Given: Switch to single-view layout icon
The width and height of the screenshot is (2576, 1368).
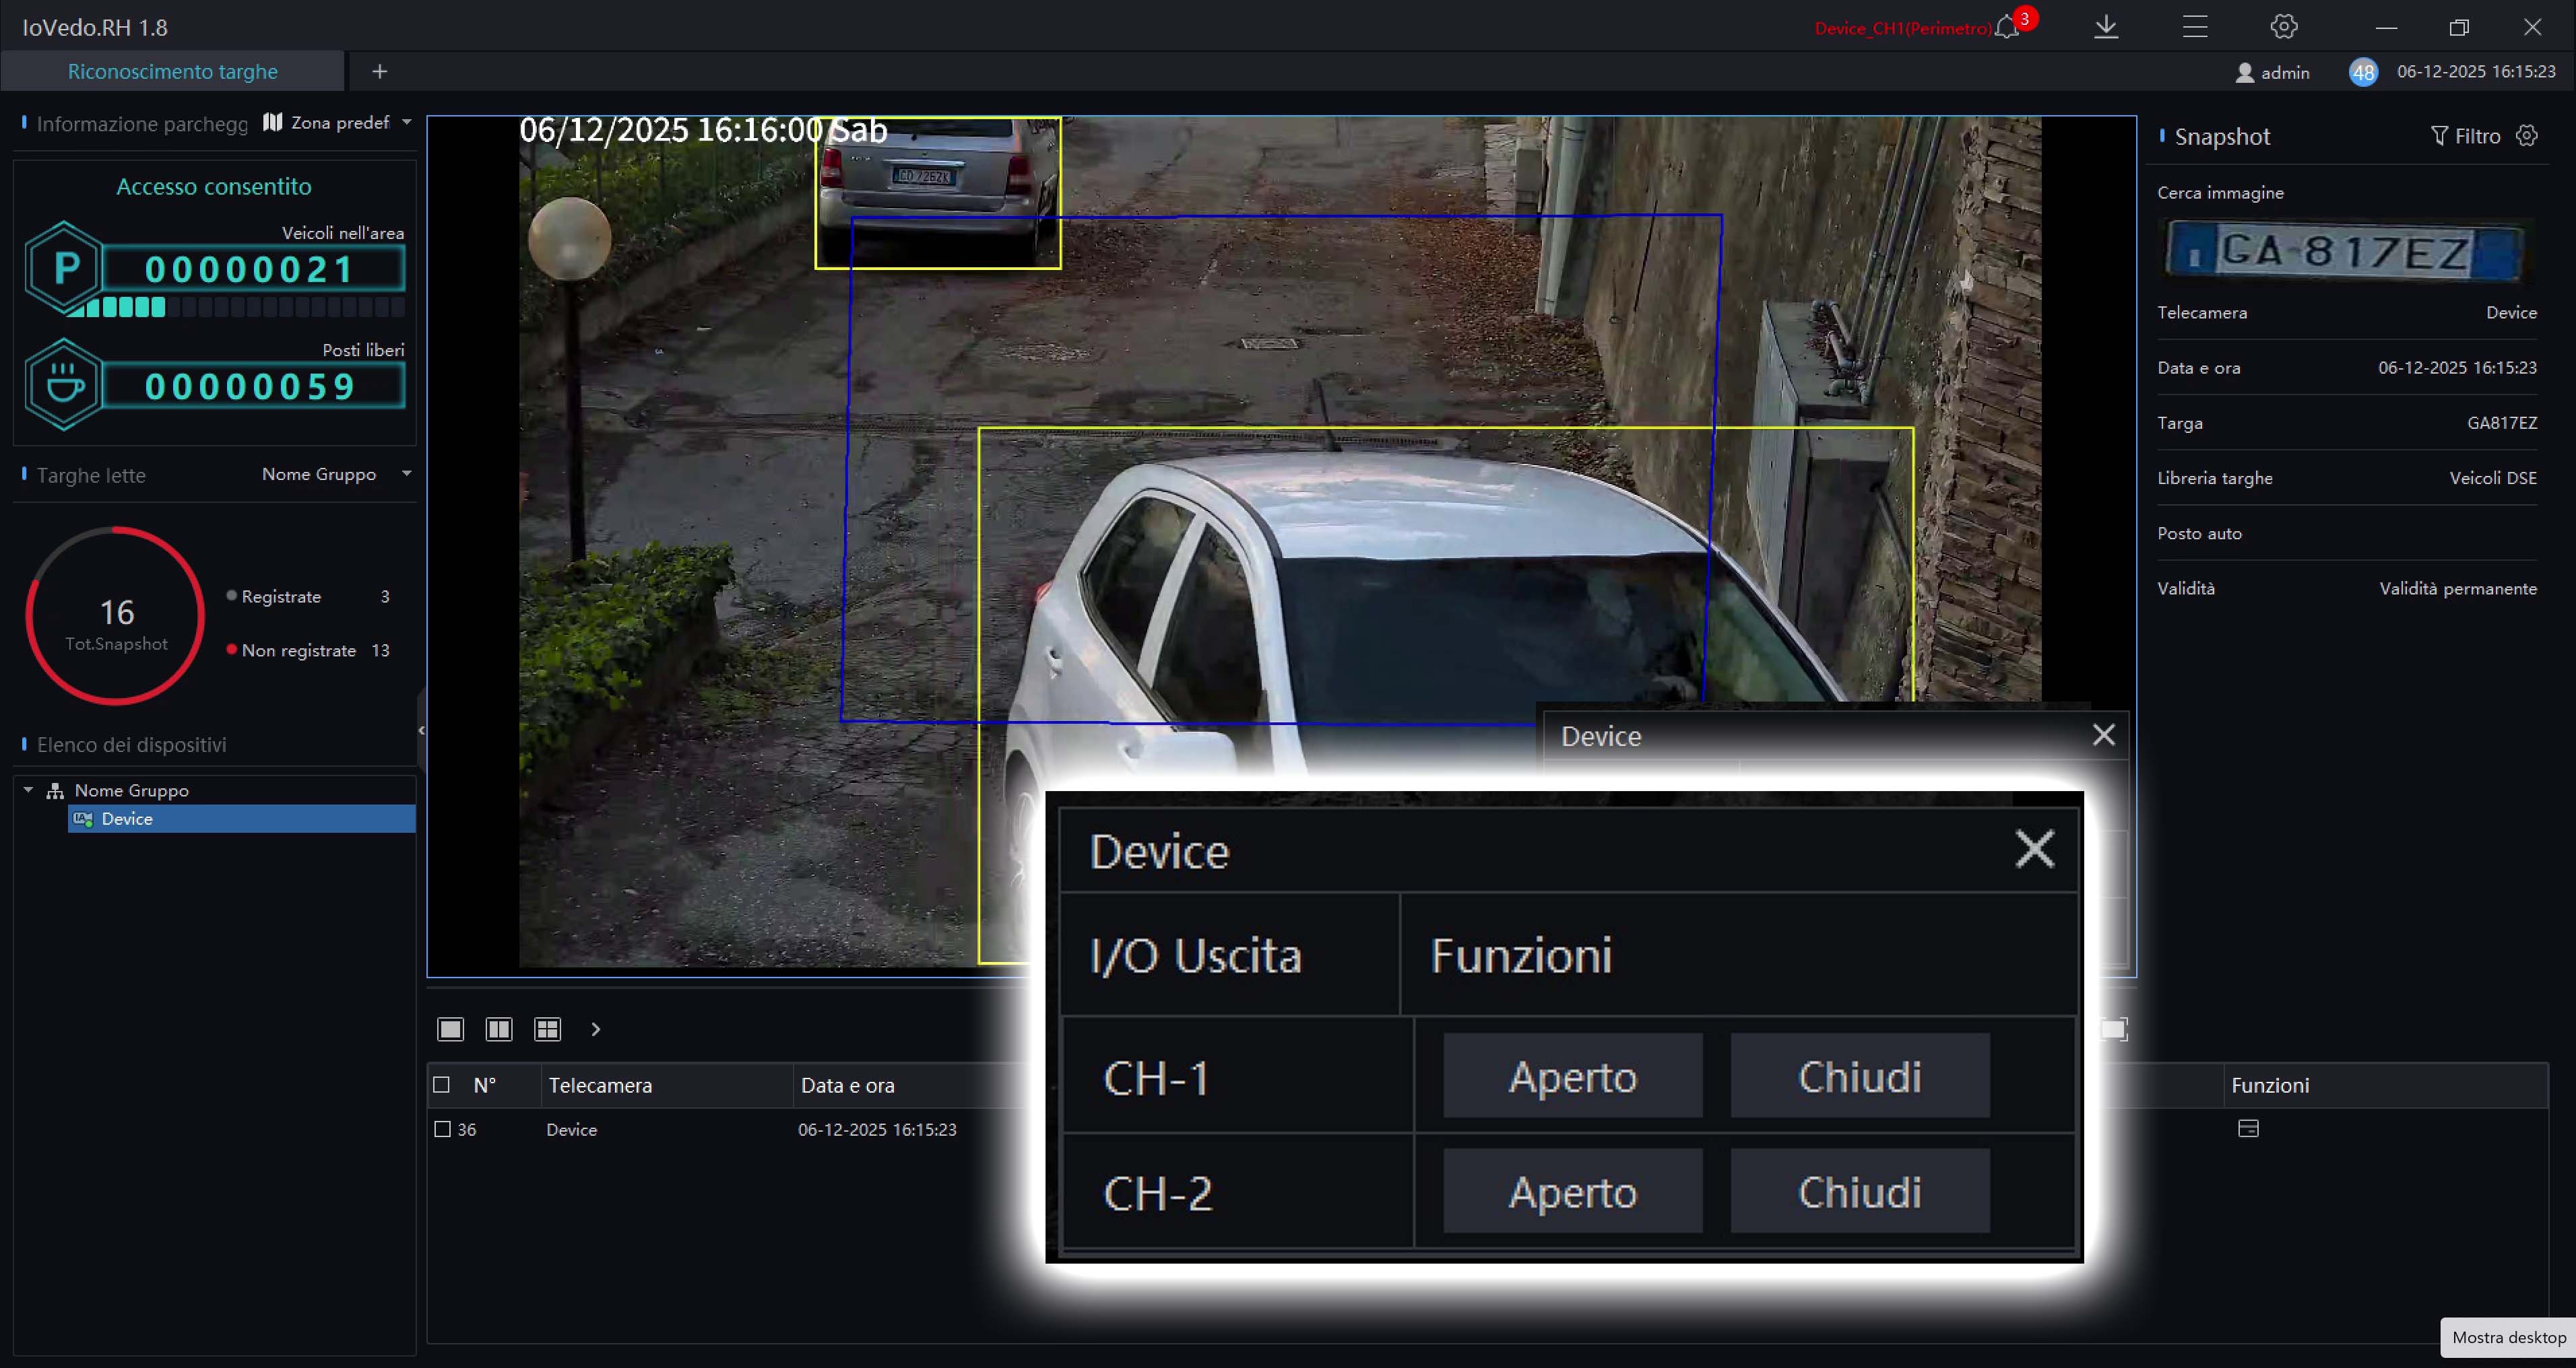Looking at the screenshot, I should click(450, 1029).
